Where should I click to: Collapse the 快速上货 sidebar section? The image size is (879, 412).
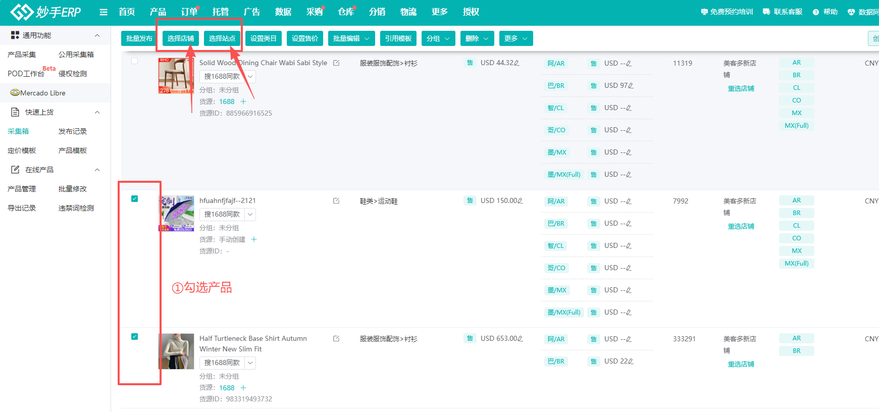[97, 112]
